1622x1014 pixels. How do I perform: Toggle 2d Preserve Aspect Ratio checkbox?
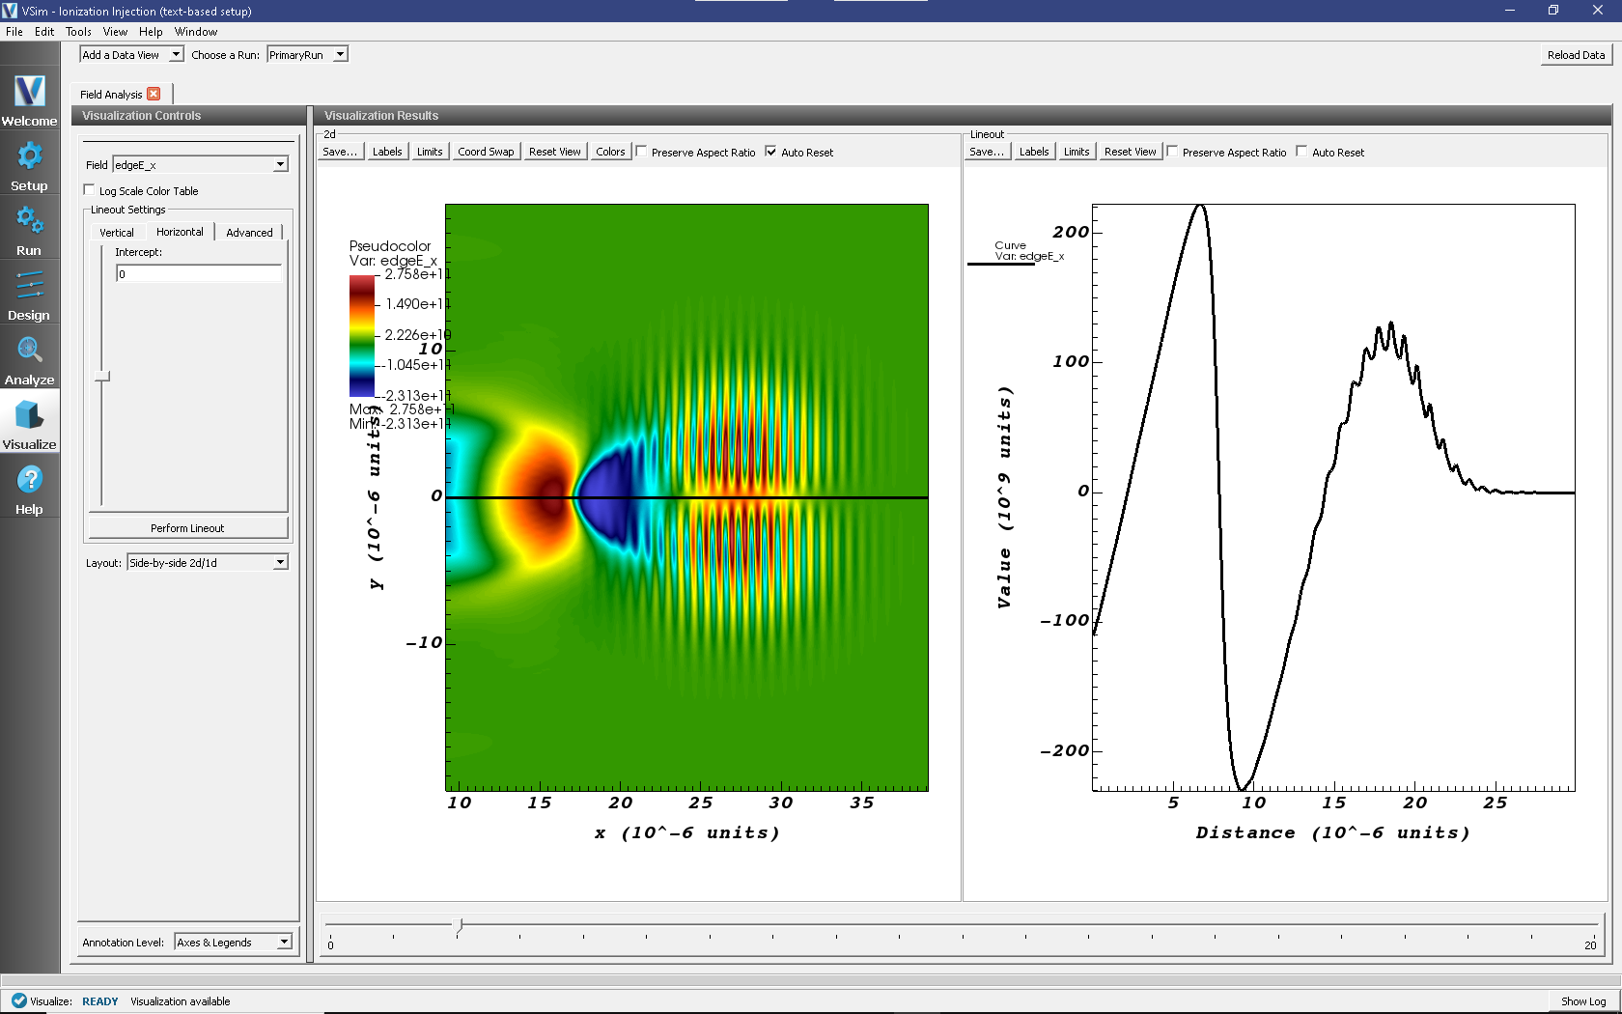641,151
